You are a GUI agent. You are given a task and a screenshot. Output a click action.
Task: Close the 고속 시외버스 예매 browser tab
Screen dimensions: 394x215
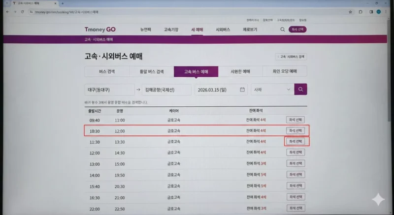pyautogui.click(x=55, y=3)
